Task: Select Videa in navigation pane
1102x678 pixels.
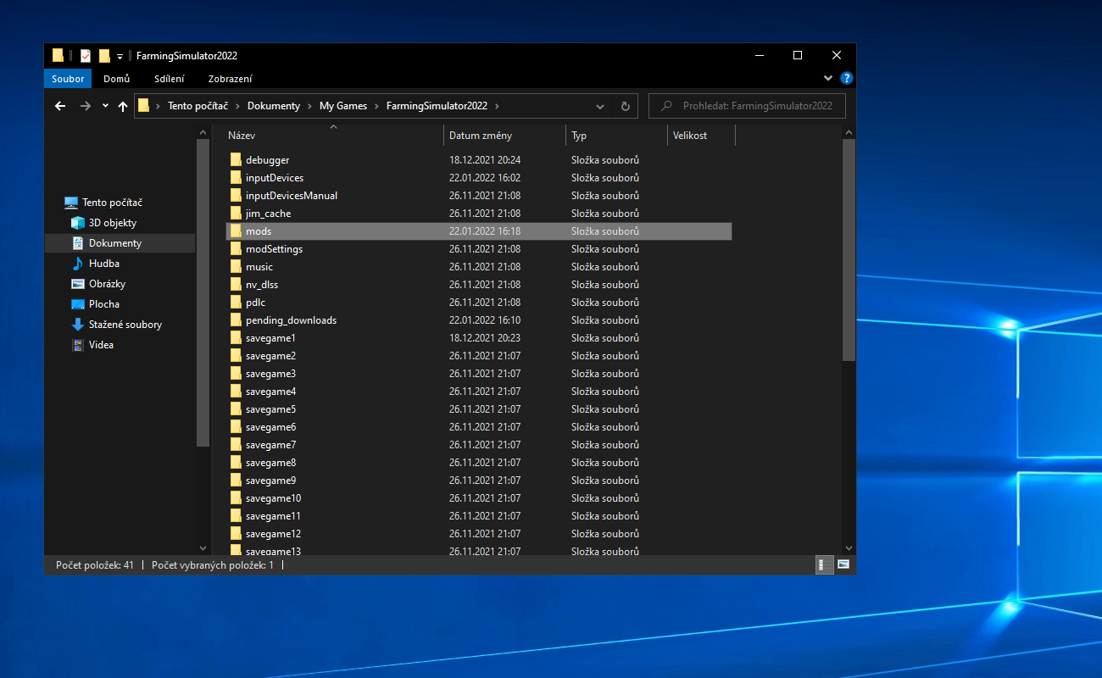Action: point(101,345)
